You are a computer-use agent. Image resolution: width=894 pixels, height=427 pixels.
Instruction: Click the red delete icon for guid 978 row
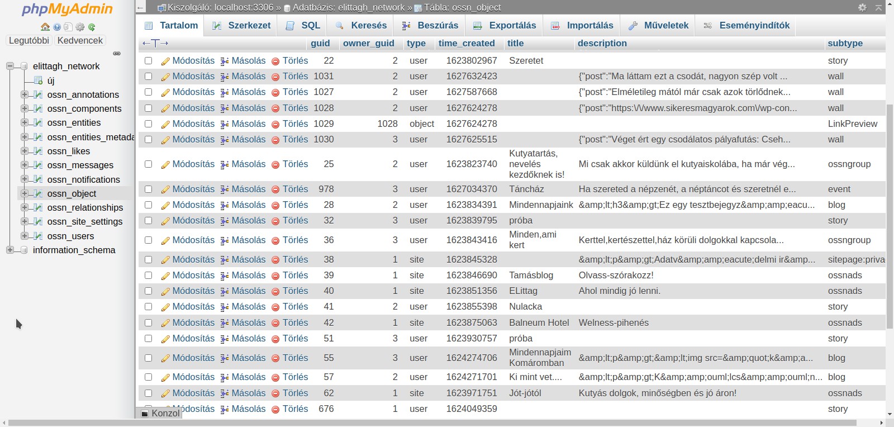[x=275, y=189]
